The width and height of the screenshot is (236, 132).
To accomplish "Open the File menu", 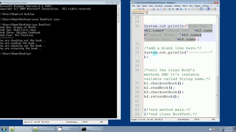I will pyautogui.click(x=133, y=6).
